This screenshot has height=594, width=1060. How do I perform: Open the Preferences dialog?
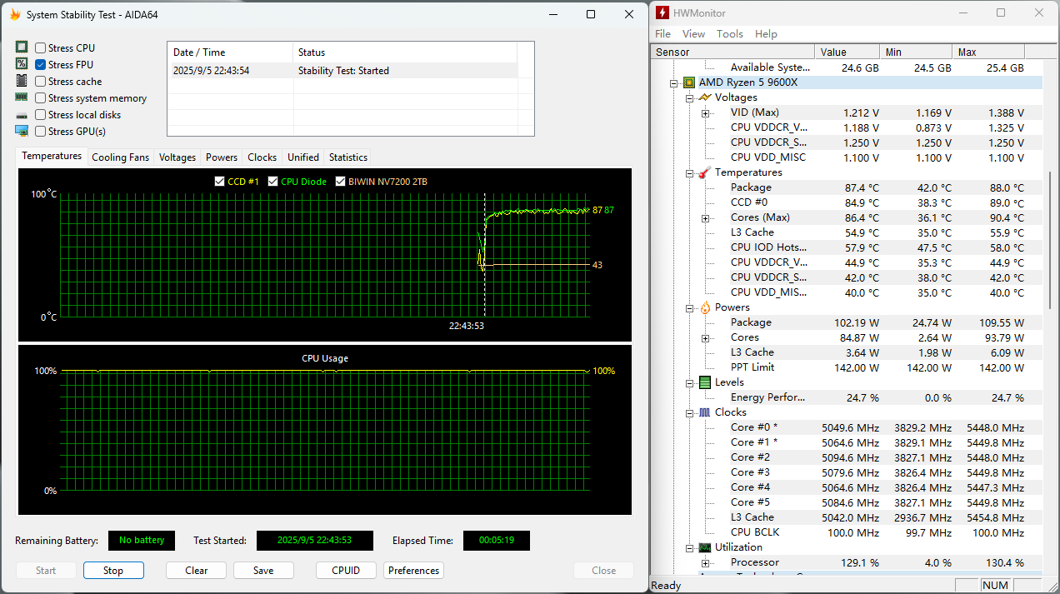click(413, 571)
